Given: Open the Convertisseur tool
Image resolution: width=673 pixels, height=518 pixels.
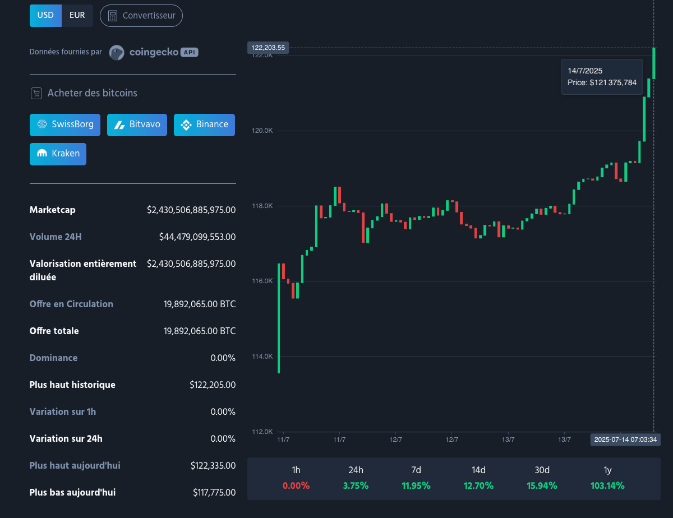Looking at the screenshot, I should (141, 16).
